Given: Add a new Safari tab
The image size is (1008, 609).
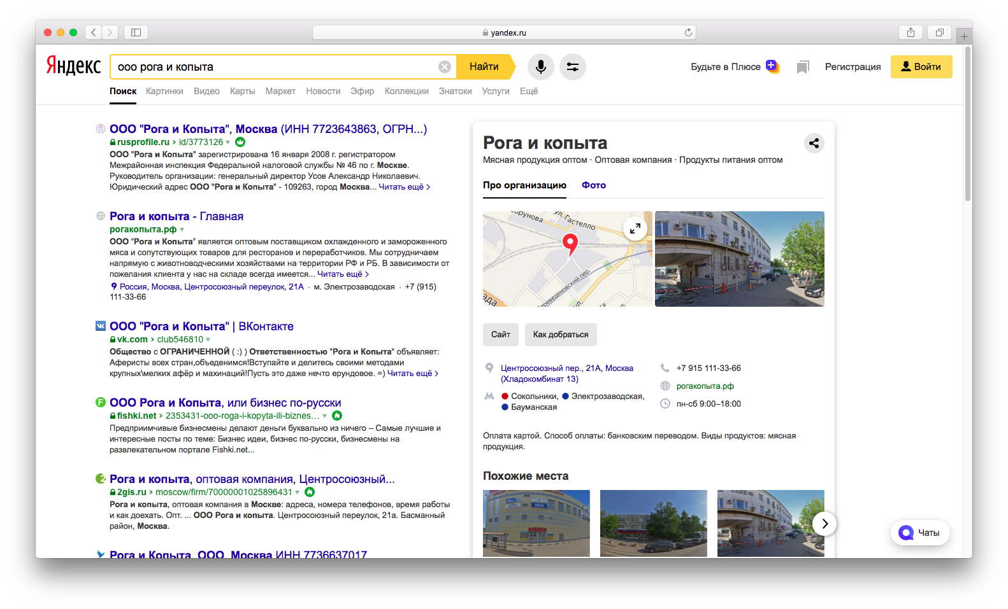Looking at the screenshot, I should coord(964,36).
